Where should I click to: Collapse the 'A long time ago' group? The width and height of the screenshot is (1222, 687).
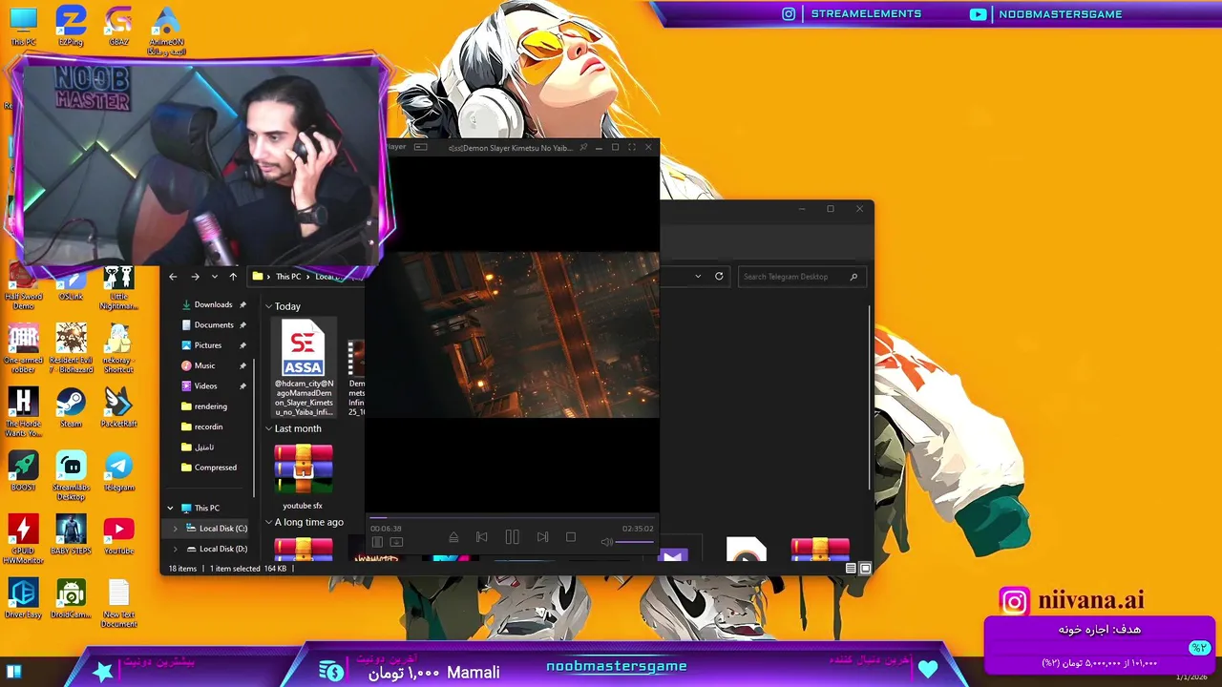[x=269, y=522]
